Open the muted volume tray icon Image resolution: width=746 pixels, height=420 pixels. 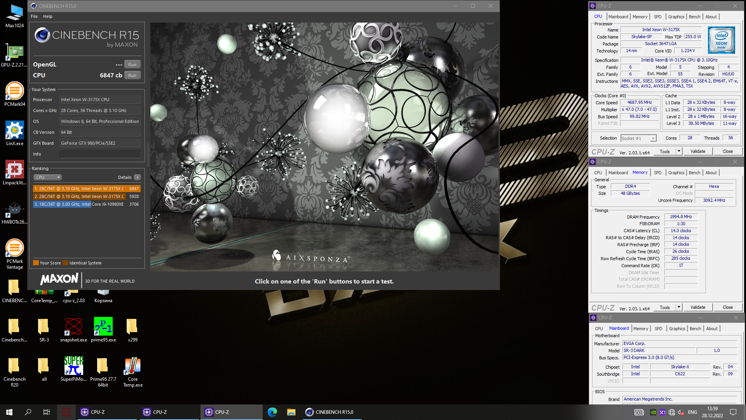click(681, 412)
